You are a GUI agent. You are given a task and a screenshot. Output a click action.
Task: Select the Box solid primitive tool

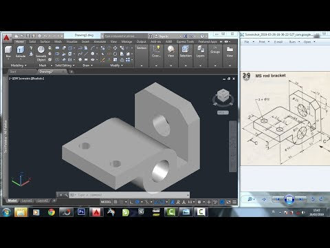[x=8, y=52]
